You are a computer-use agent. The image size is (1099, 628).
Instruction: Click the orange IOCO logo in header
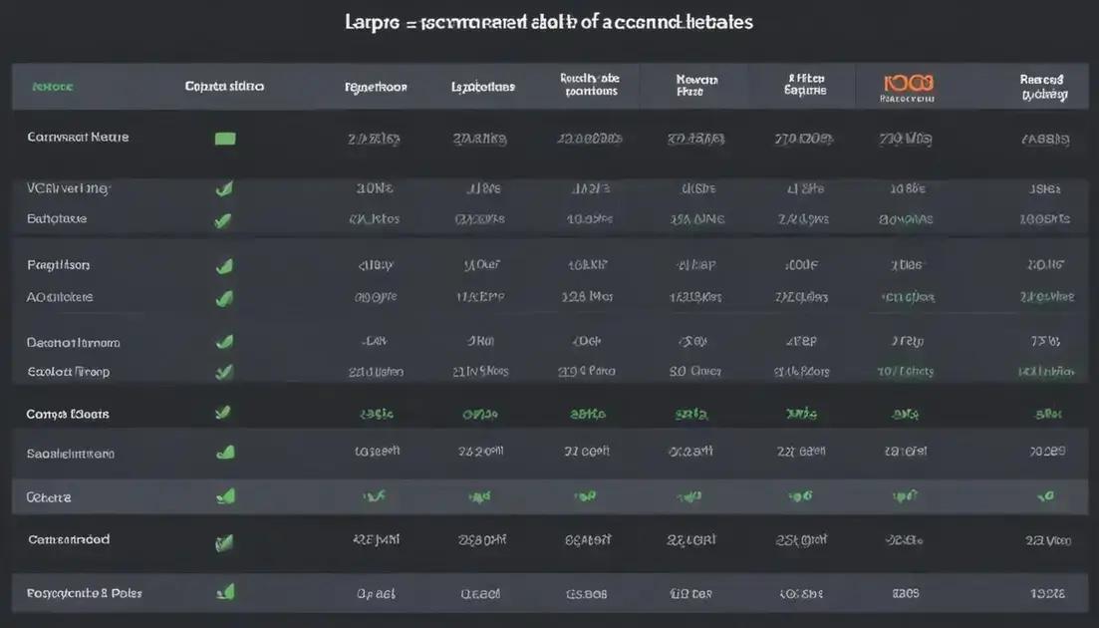click(907, 83)
